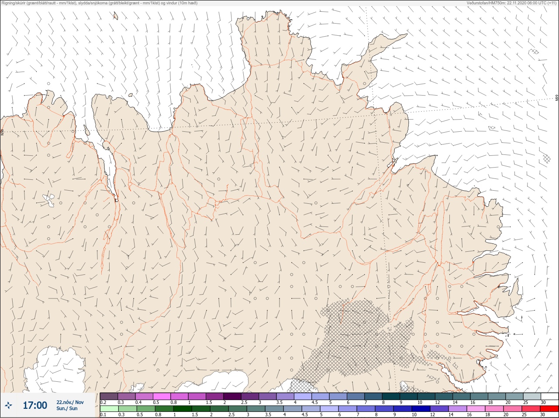559x418 pixels.
Task: Select the green 0.5 swatch in the lower legend row
Action: click(146, 409)
